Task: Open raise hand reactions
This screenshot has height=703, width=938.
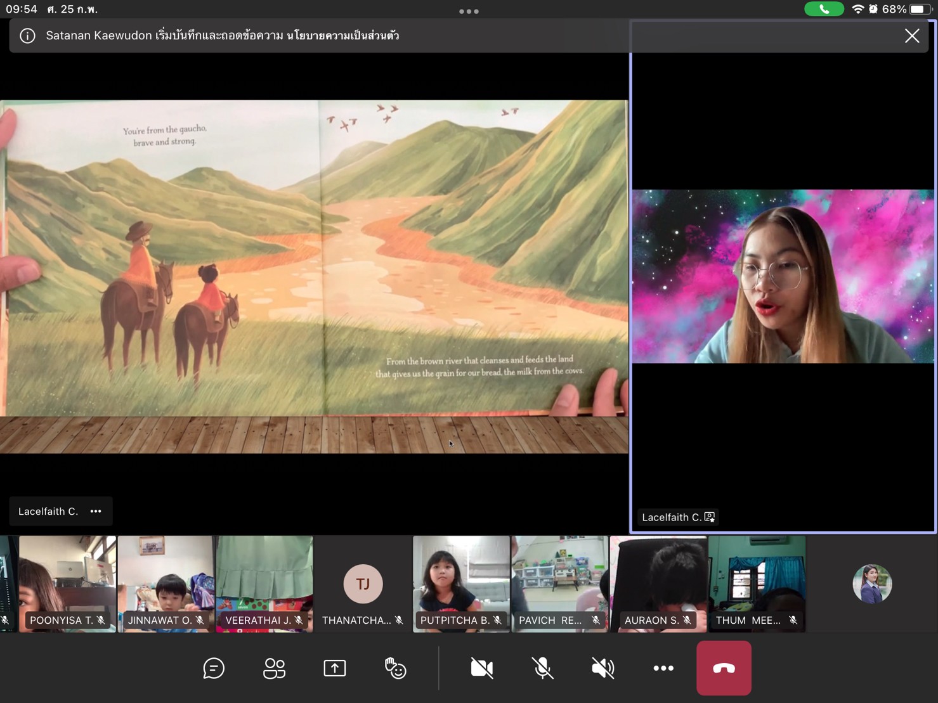Action: [x=395, y=668]
